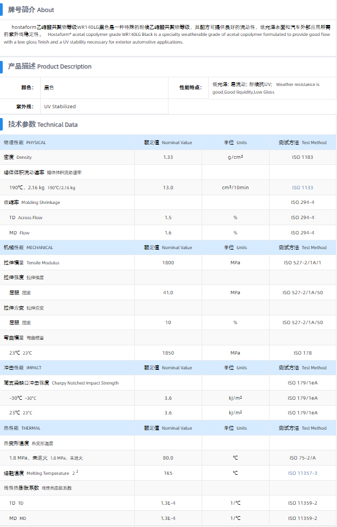337x527 pixels.
Task: Click the 1850 flexural modulus value
Action: pyautogui.click(x=168, y=353)
